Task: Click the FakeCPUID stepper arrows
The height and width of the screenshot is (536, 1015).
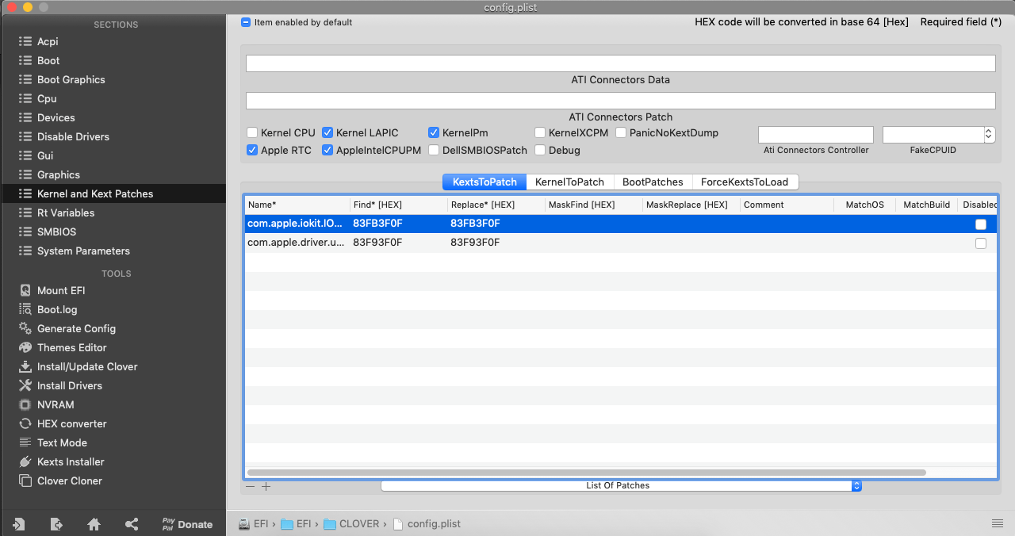Action: pos(989,135)
